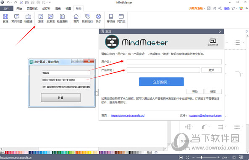Click the 帮助 button in activation dialog

(195, 91)
